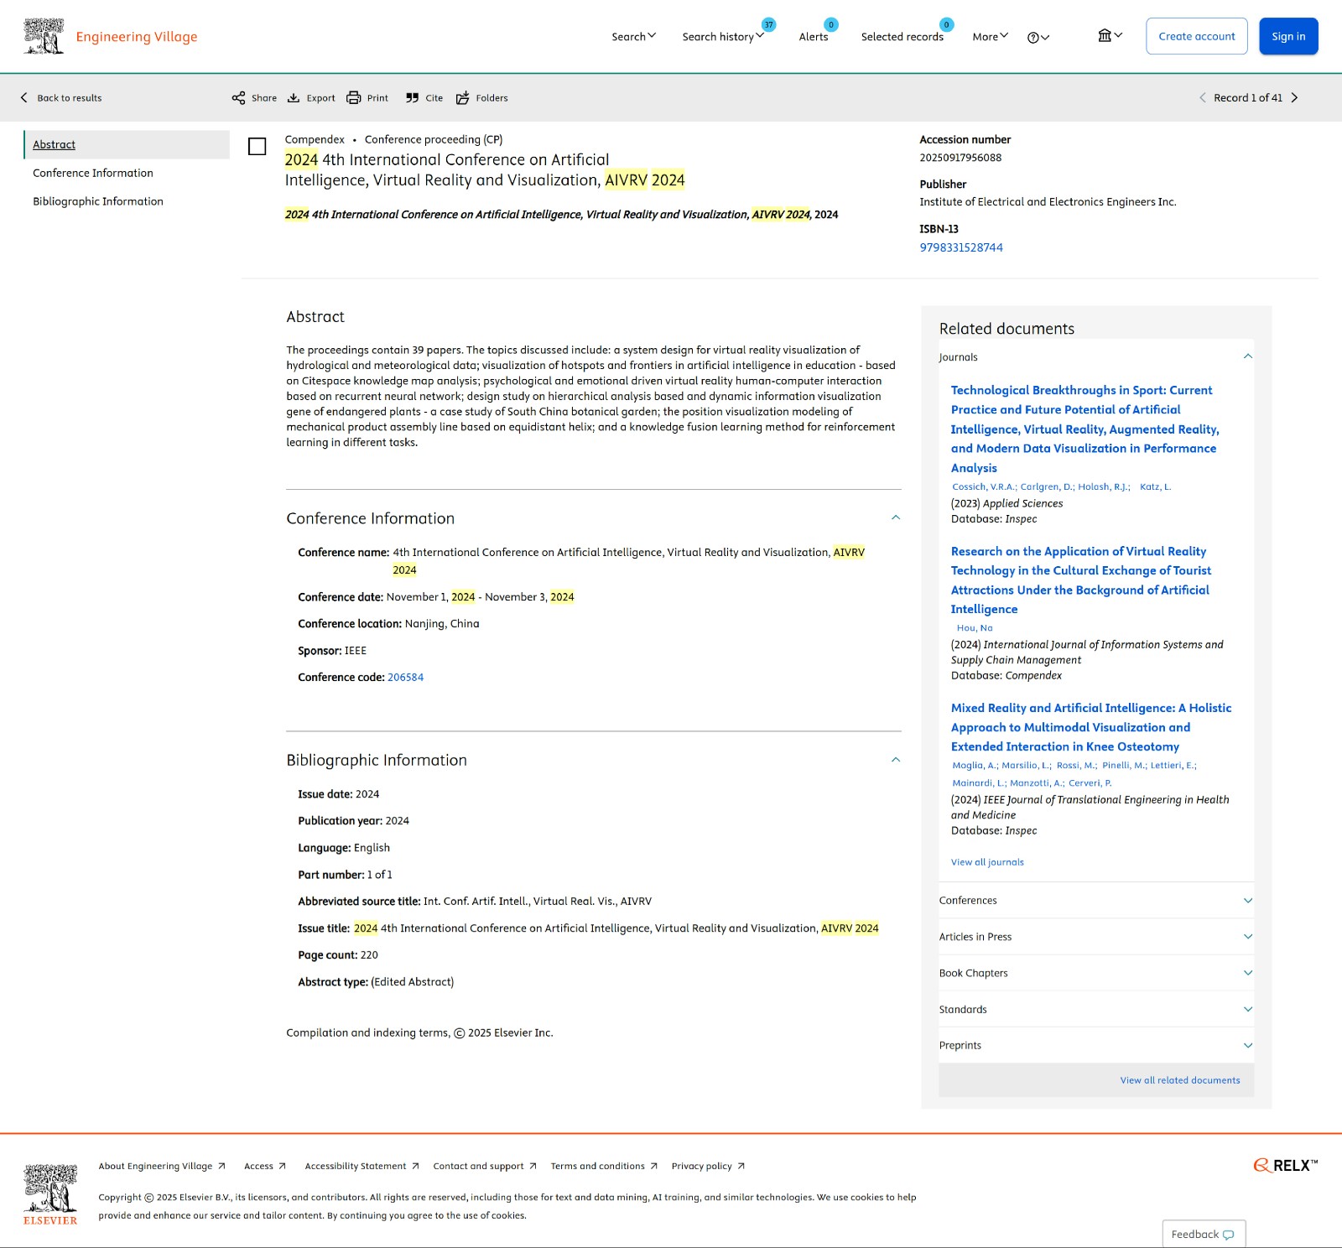Image resolution: width=1342 pixels, height=1248 pixels.
Task: Click the Elsevier footer logo
Action: (x=50, y=1194)
